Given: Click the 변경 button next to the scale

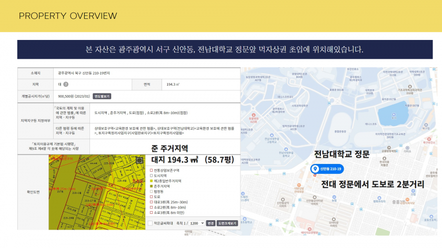Looking at the screenshot, I should click(x=210, y=223).
